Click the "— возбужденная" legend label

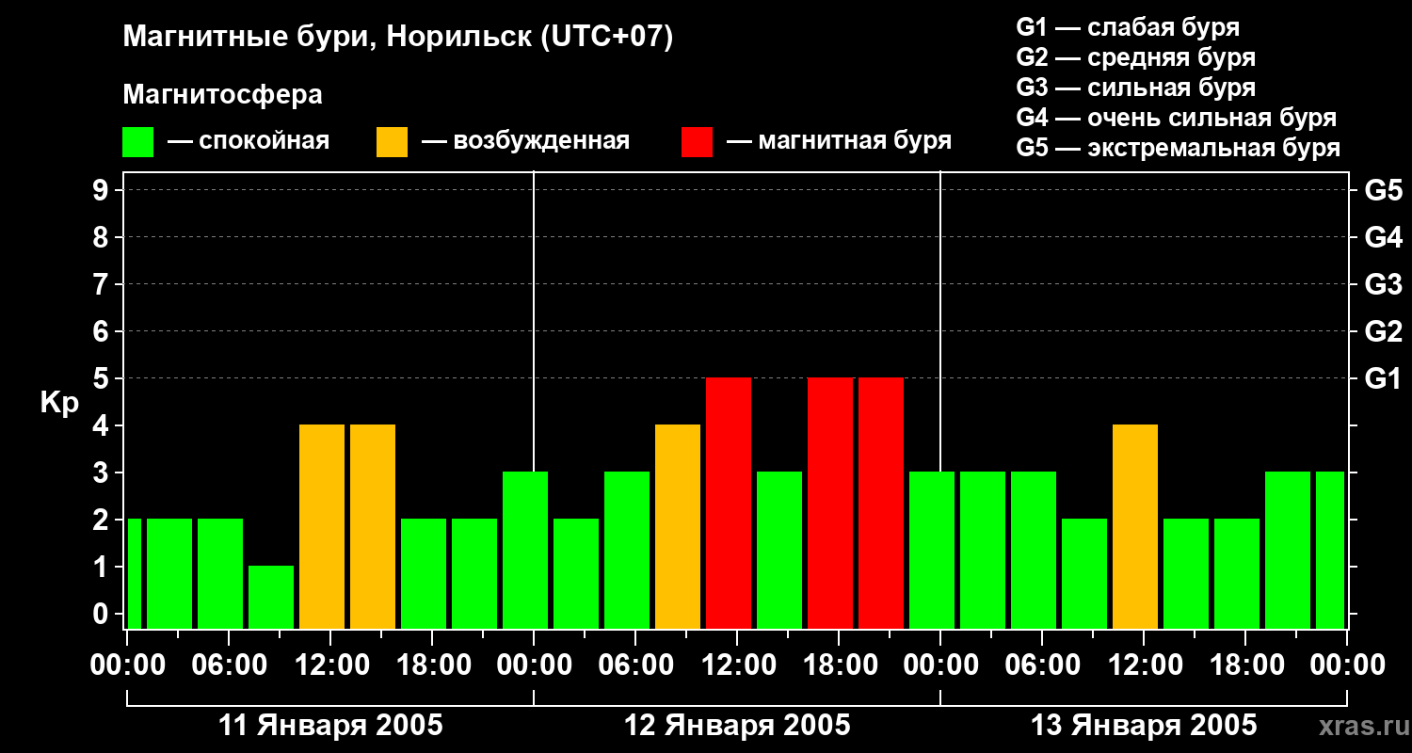point(525,142)
